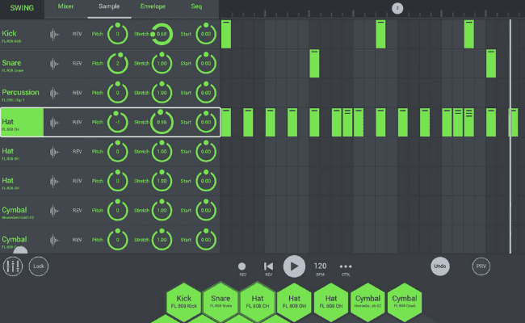This screenshot has height=323, width=525.
Task: Click the Hat Stretch knob showing 0.96
Action: [x=162, y=122]
